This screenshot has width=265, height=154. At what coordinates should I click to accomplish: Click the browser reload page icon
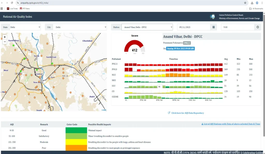[12, 3]
